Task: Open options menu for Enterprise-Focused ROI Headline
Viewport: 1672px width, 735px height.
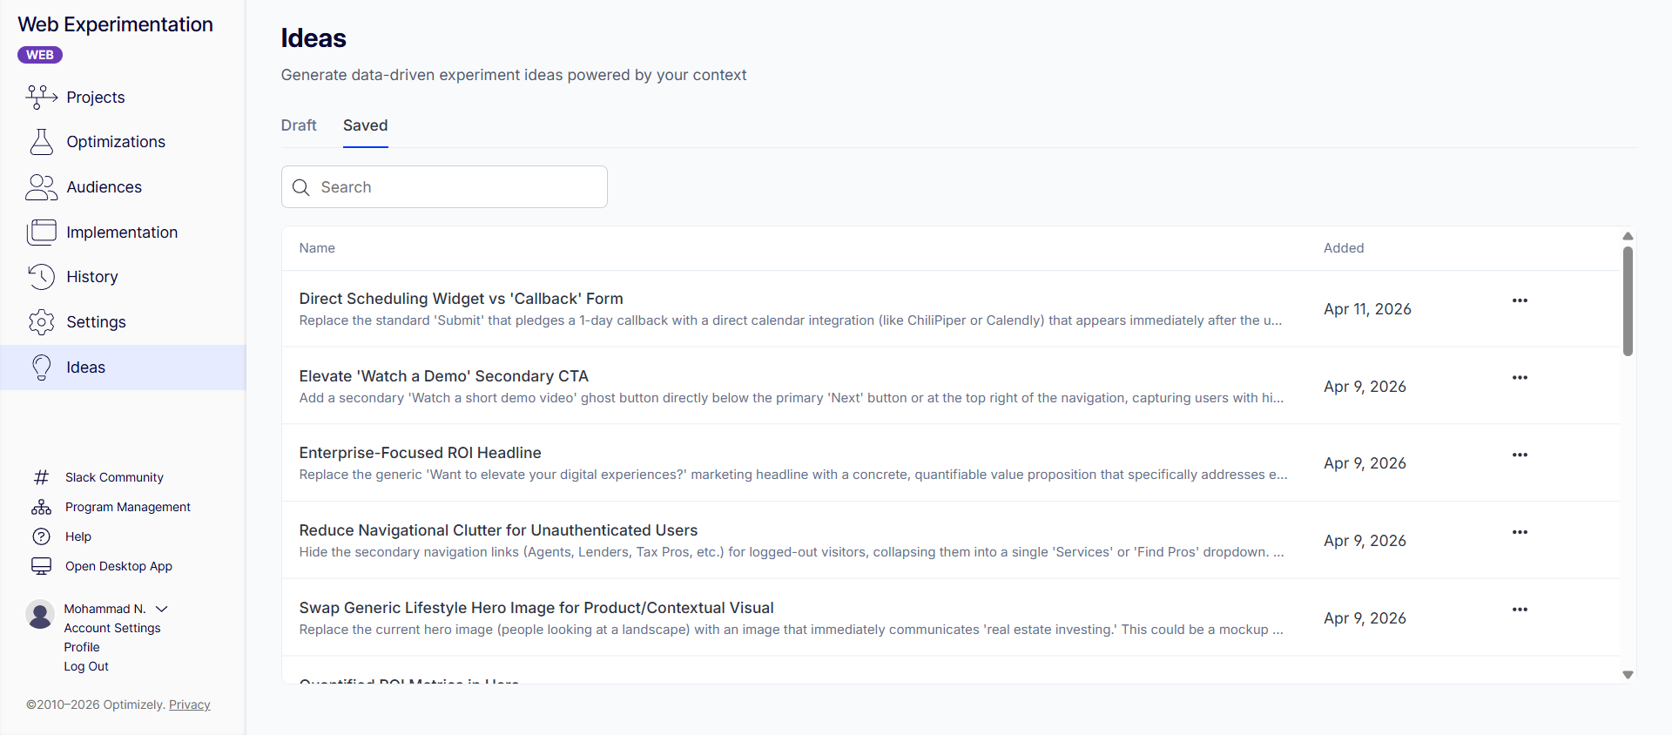Action: tap(1520, 455)
